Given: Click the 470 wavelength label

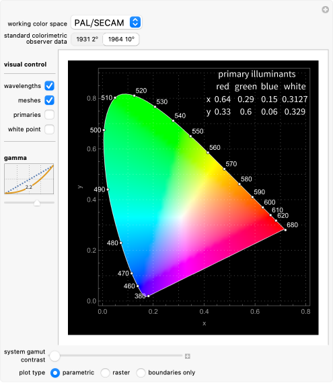Looking at the screenshot, I should pos(123,273).
